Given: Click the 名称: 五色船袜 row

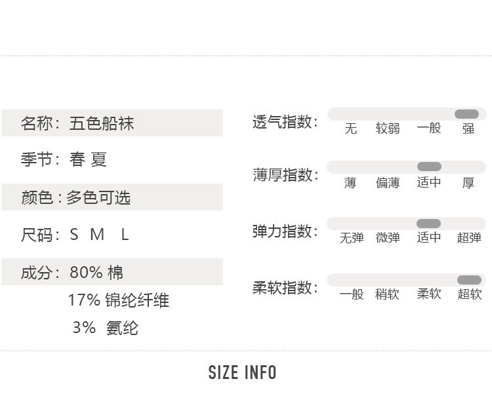Looking at the screenshot, I should (112, 123).
